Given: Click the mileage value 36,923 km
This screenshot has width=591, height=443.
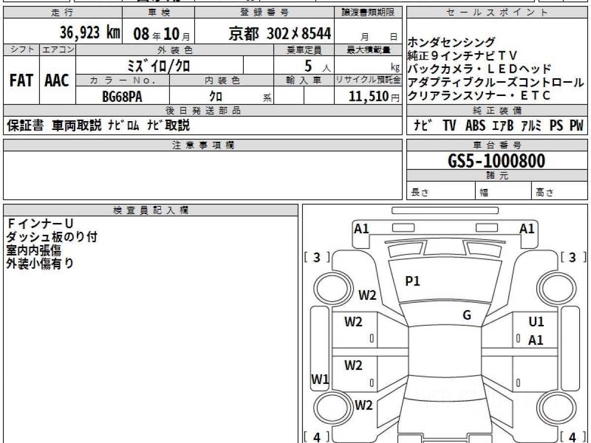Looking at the screenshot, I should 90,33.
